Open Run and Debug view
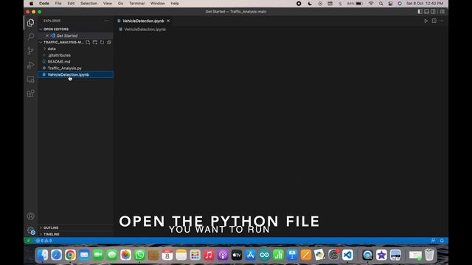 coord(30,65)
